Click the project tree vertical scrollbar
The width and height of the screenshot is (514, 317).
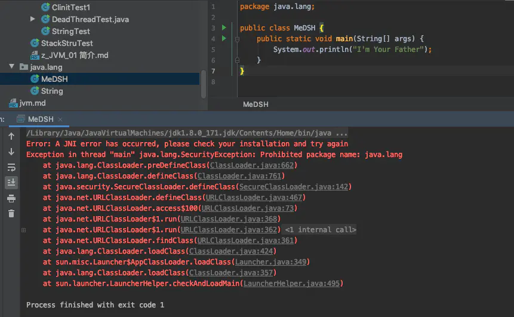(204, 84)
